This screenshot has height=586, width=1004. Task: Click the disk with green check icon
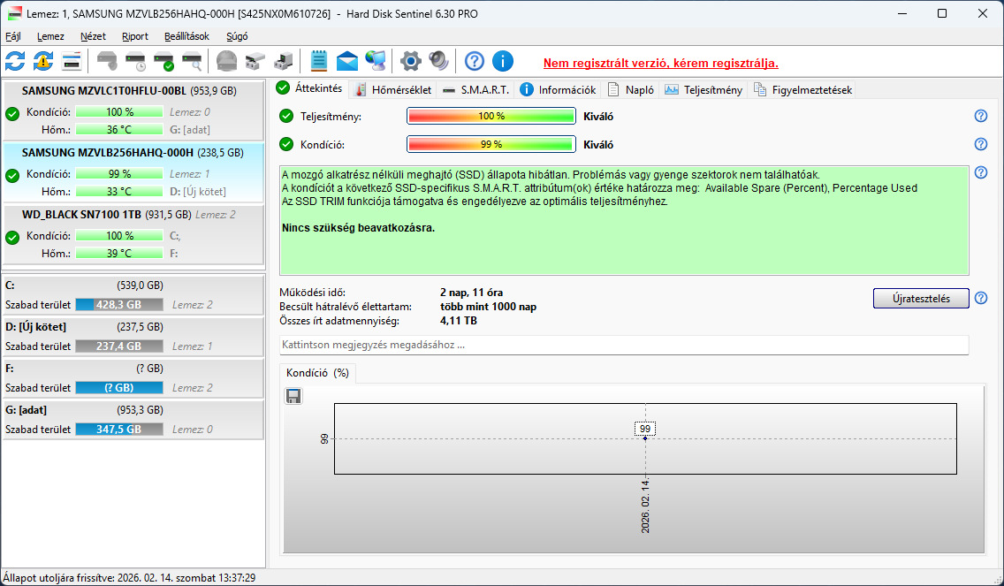164,62
